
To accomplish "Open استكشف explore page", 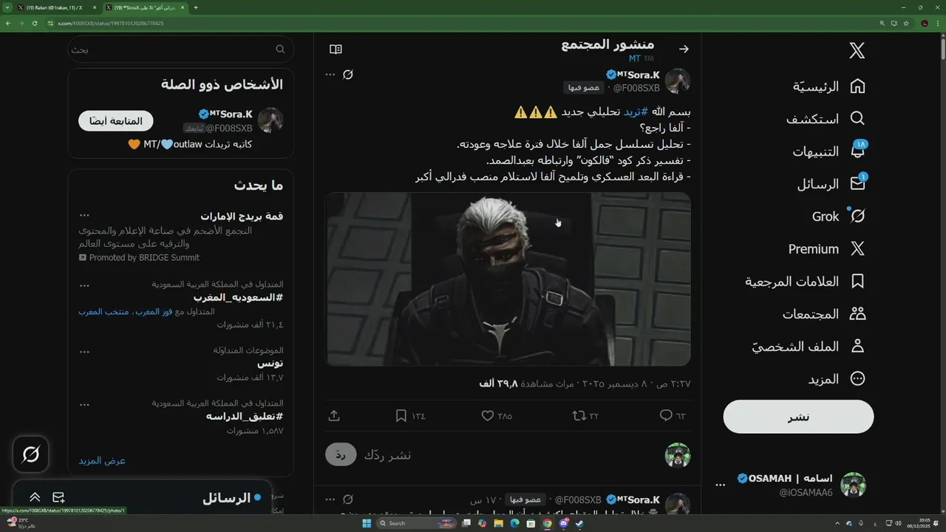I will pyautogui.click(x=826, y=119).
